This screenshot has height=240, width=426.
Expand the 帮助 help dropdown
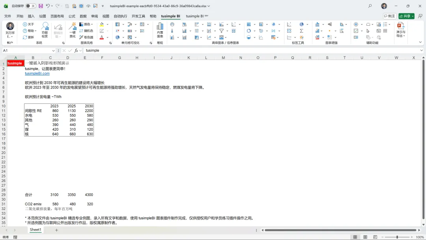tap(35, 31)
